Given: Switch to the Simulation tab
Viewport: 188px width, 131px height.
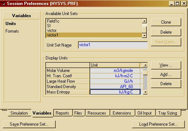Looking at the screenshot, I should 19,113.
